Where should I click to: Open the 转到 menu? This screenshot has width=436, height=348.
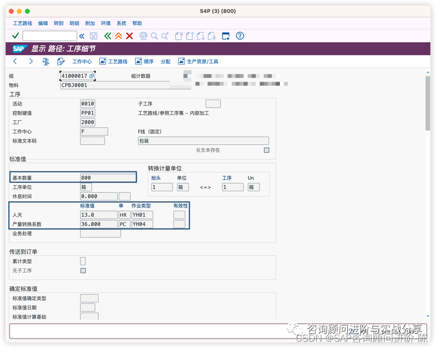(59, 23)
